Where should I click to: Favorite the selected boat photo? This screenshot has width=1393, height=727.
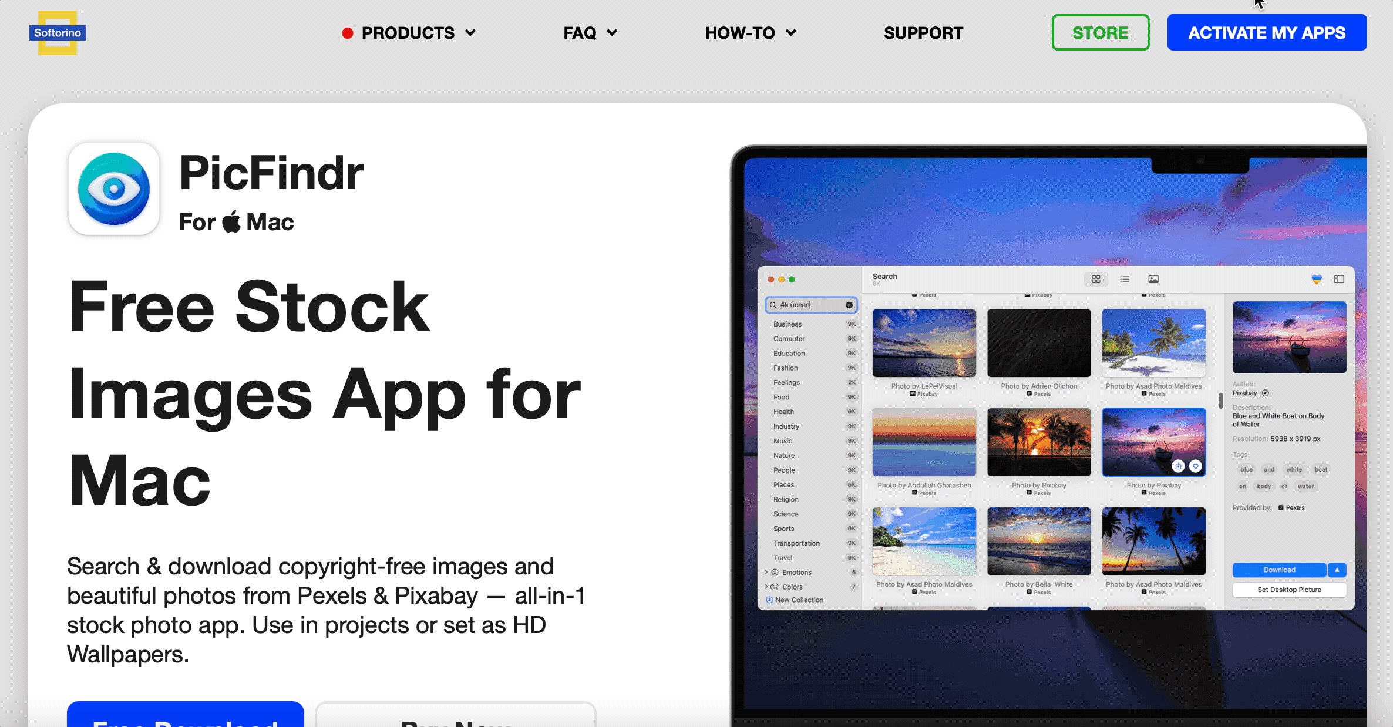click(x=1196, y=466)
